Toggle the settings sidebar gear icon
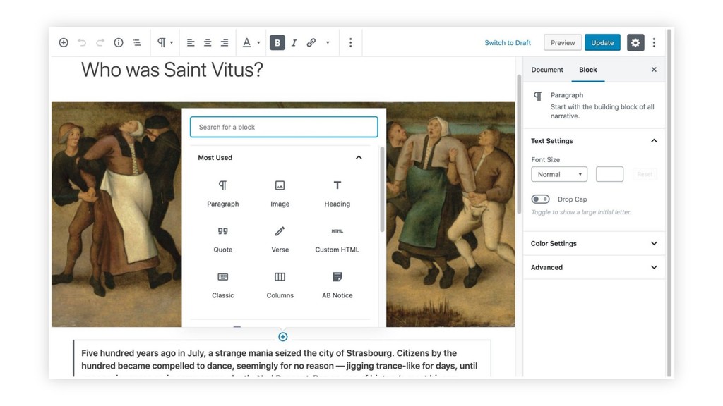 pyautogui.click(x=635, y=42)
